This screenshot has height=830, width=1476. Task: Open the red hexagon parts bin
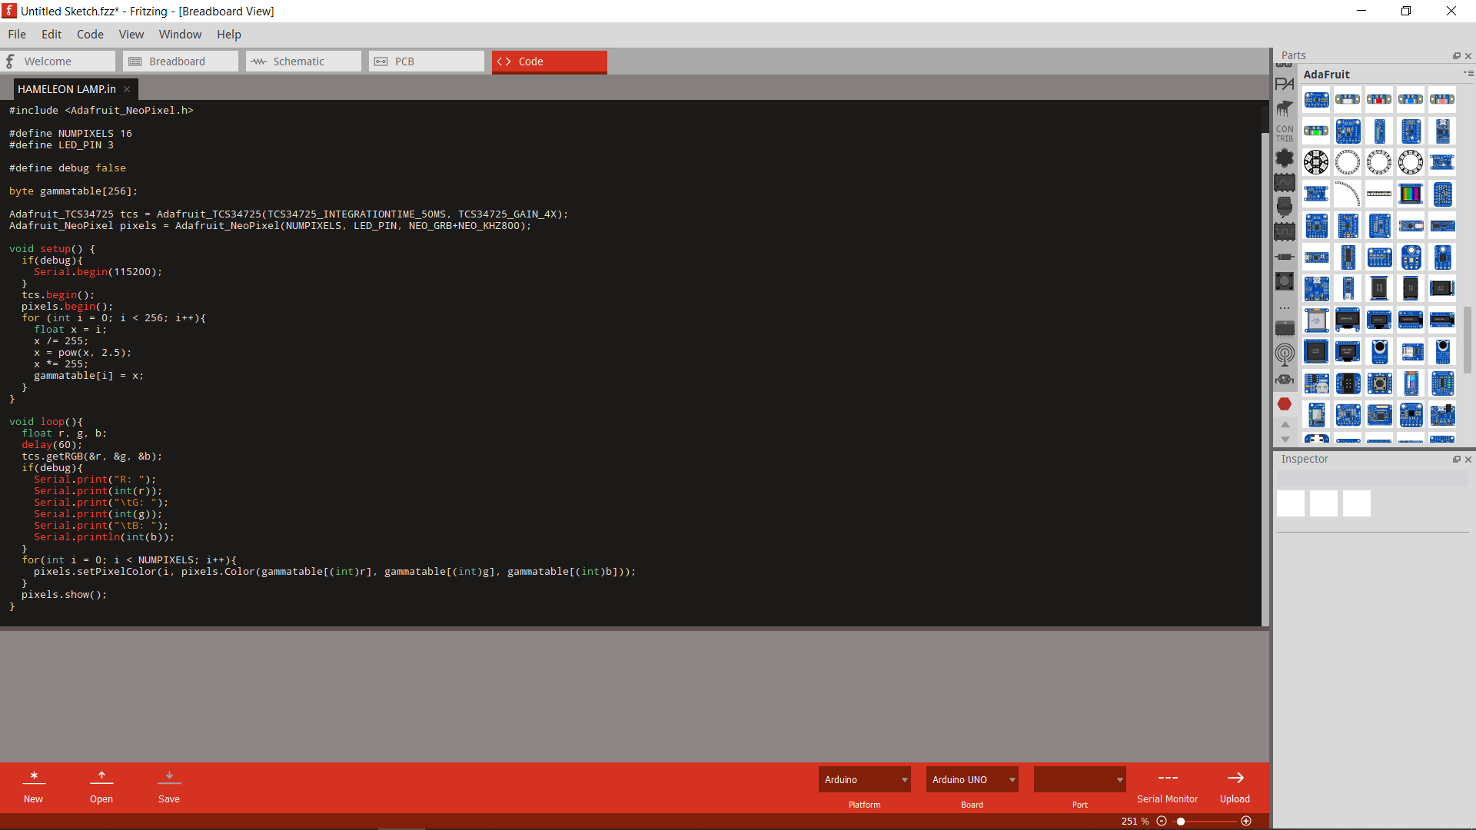1285,403
